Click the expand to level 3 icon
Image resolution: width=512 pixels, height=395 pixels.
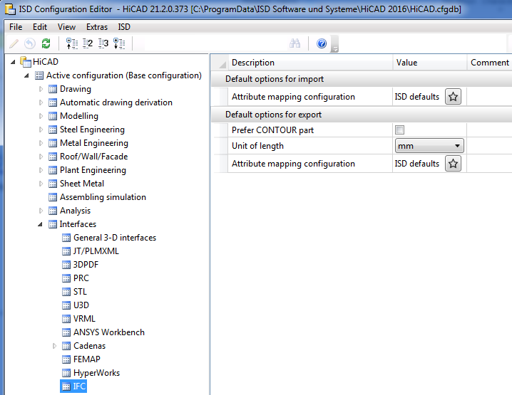(x=103, y=43)
